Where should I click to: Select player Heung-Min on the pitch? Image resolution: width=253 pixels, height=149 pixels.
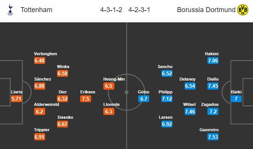114,79
